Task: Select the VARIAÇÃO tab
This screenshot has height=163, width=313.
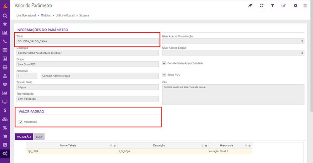Action: coord(24,137)
